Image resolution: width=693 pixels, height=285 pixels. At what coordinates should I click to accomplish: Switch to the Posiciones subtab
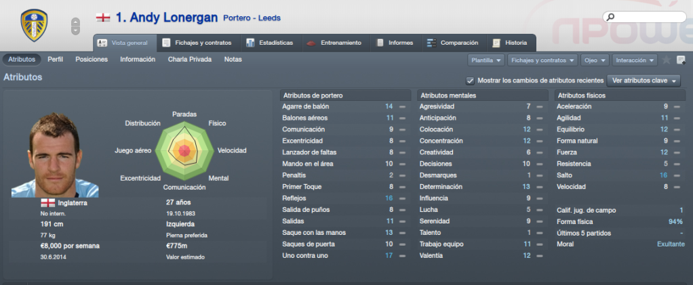pos(92,59)
